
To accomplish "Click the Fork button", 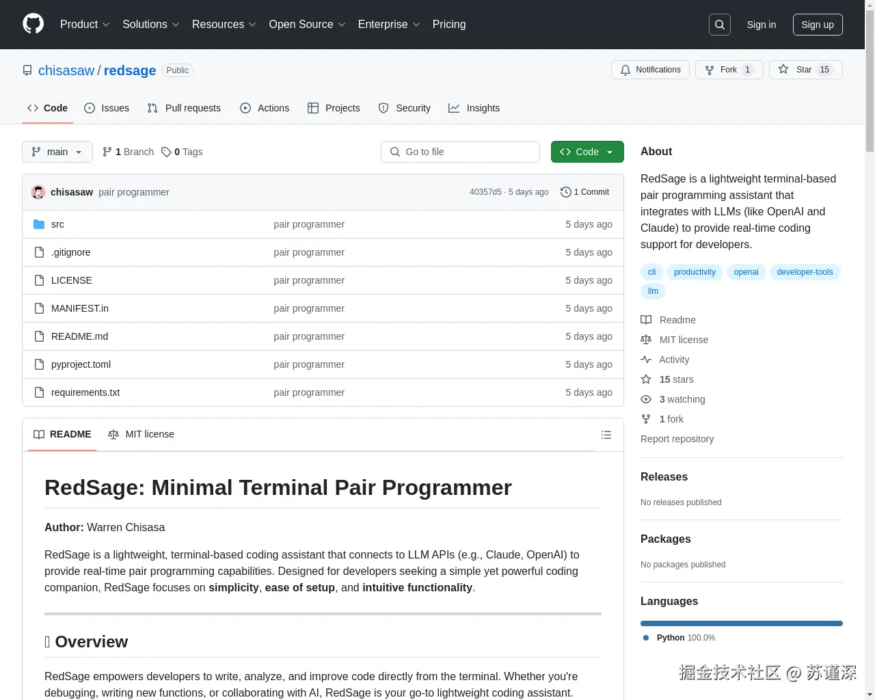I will pos(729,69).
